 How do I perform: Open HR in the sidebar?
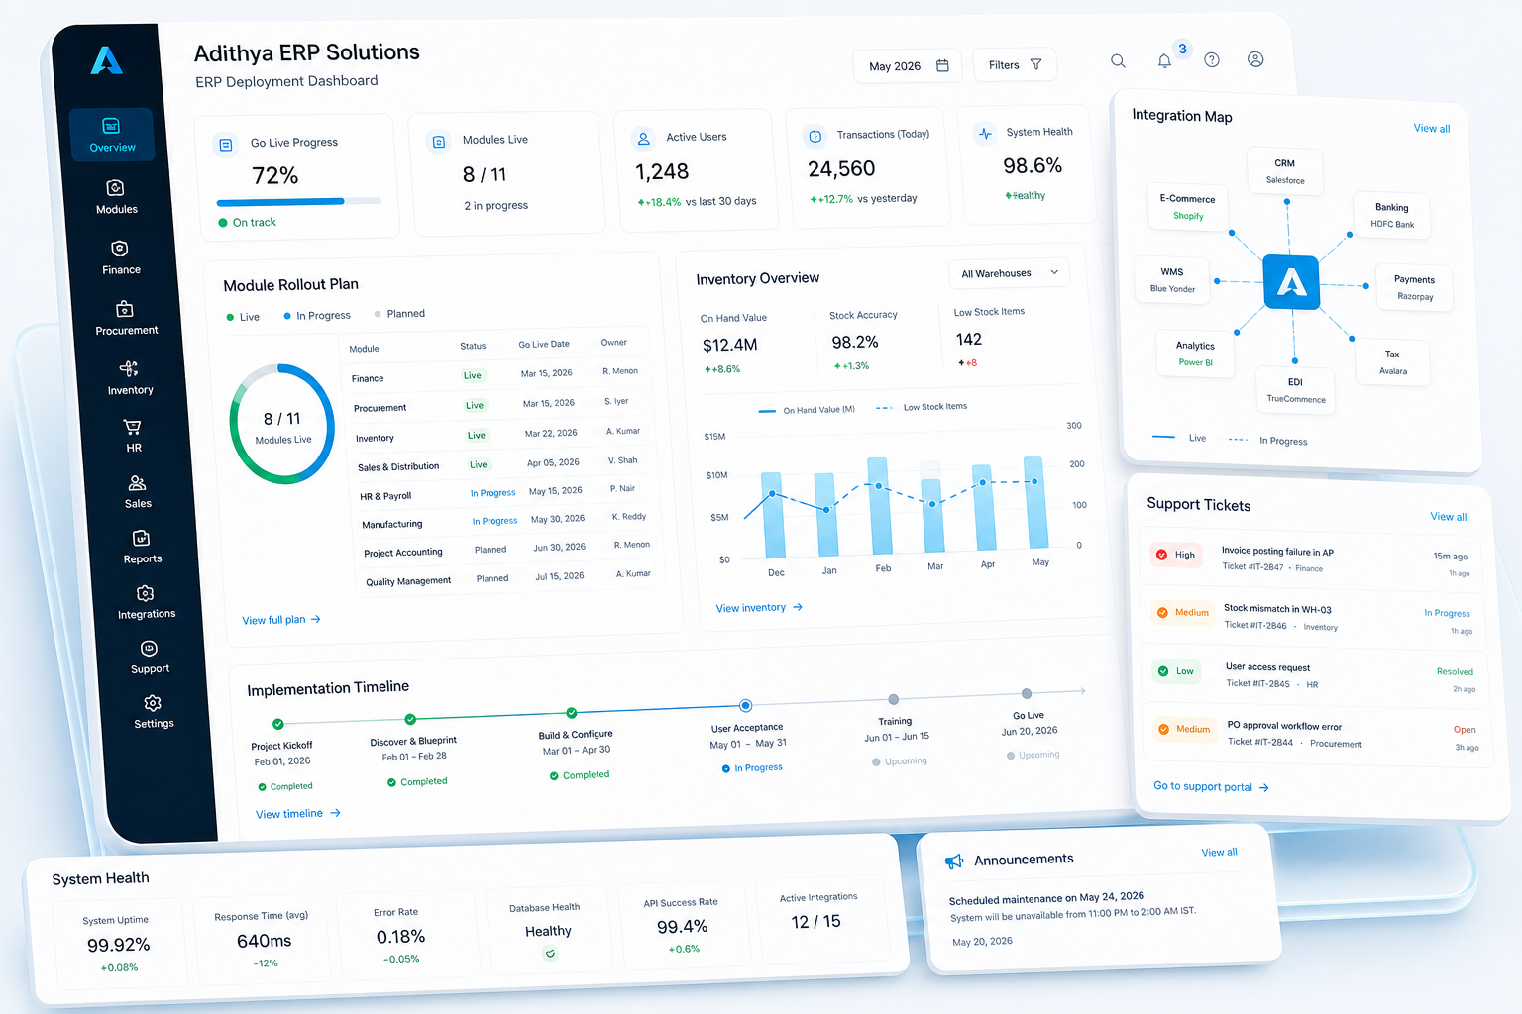coord(133,436)
